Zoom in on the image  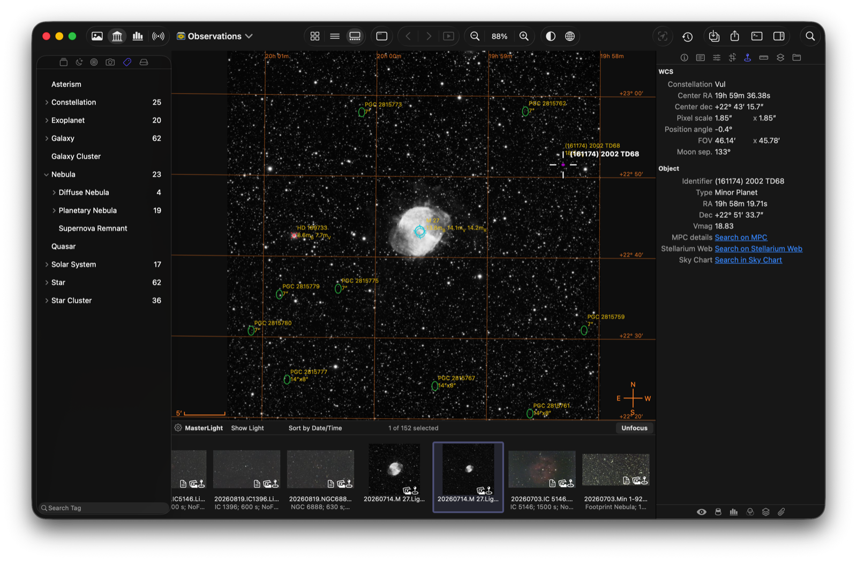pyautogui.click(x=524, y=36)
